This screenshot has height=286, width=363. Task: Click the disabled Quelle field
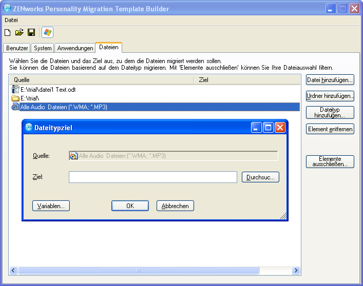point(174,156)
